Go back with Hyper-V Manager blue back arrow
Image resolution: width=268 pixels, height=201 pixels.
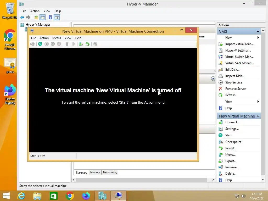[22, 17]
